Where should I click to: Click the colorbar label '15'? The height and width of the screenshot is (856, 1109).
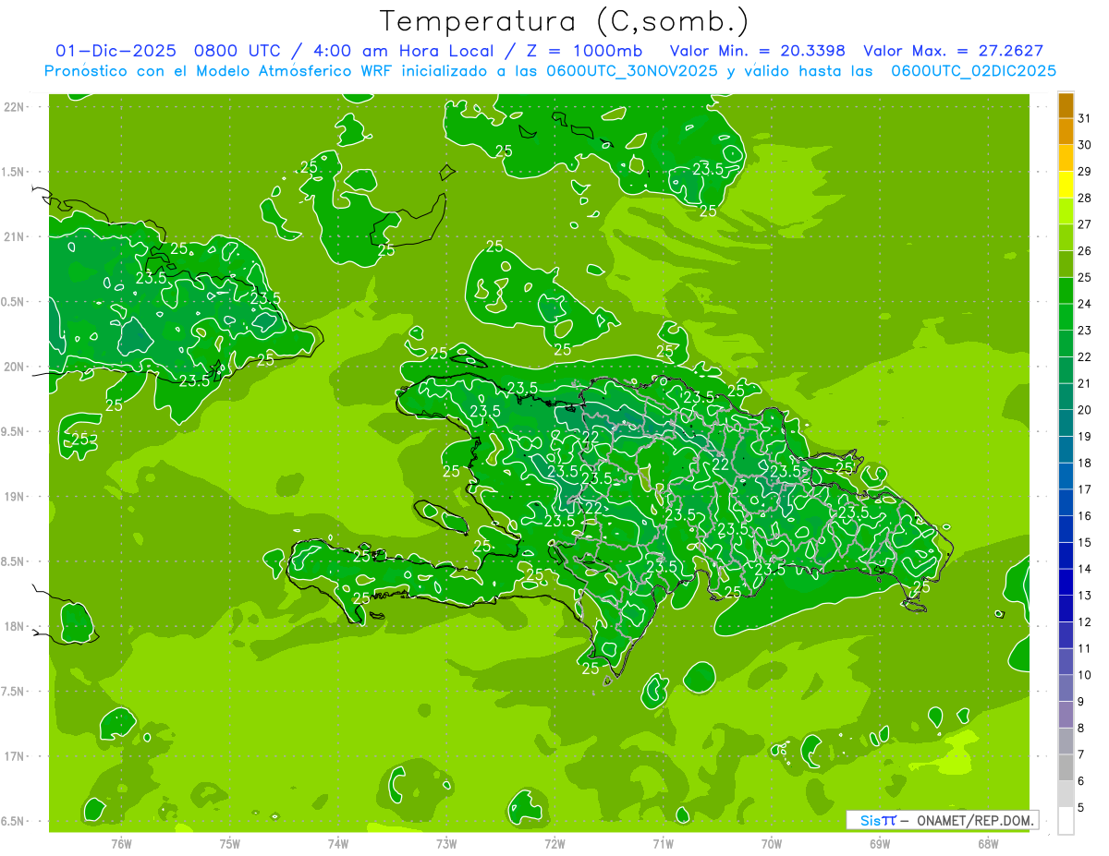click(x=1085, y=543)
